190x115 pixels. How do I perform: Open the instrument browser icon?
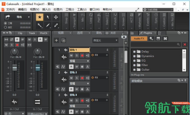[x=151, y=38]
